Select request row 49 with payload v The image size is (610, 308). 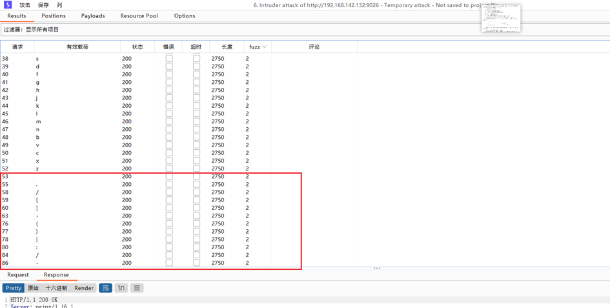(x=179, y=145)
